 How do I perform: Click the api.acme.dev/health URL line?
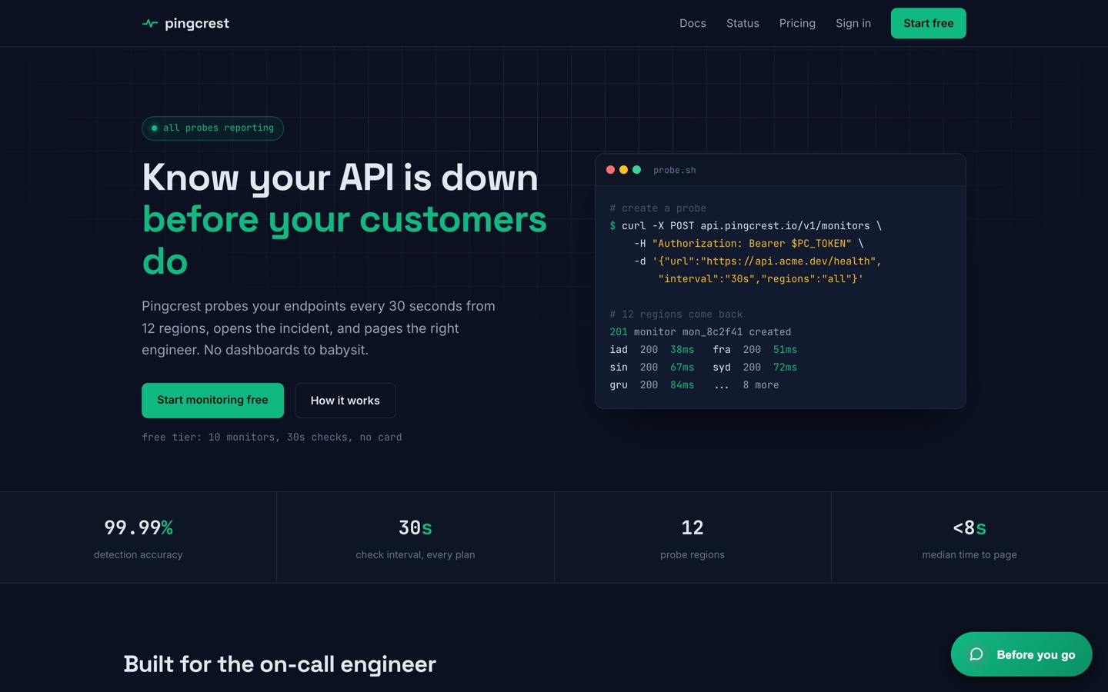pyautogui.click(x=758, y=261)
